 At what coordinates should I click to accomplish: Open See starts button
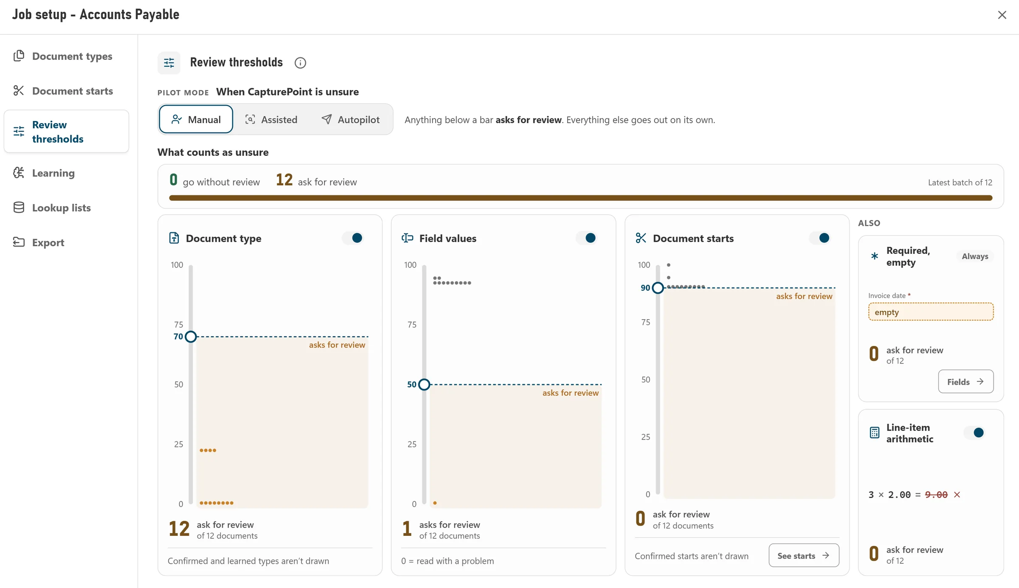coord(804,555)
